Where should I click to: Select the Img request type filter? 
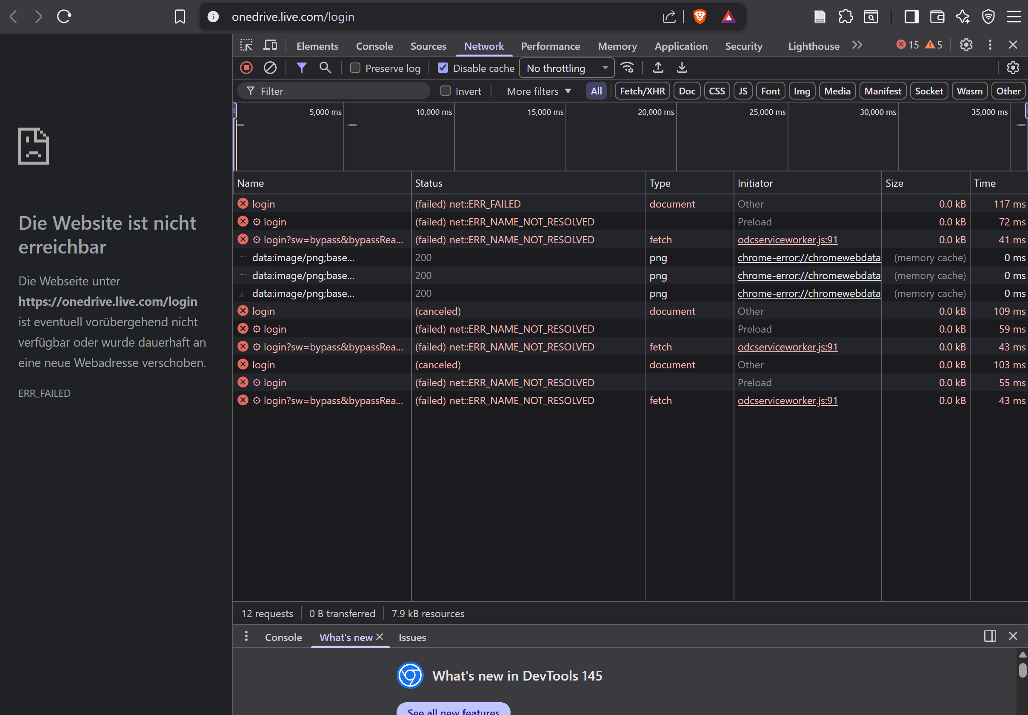802,91
